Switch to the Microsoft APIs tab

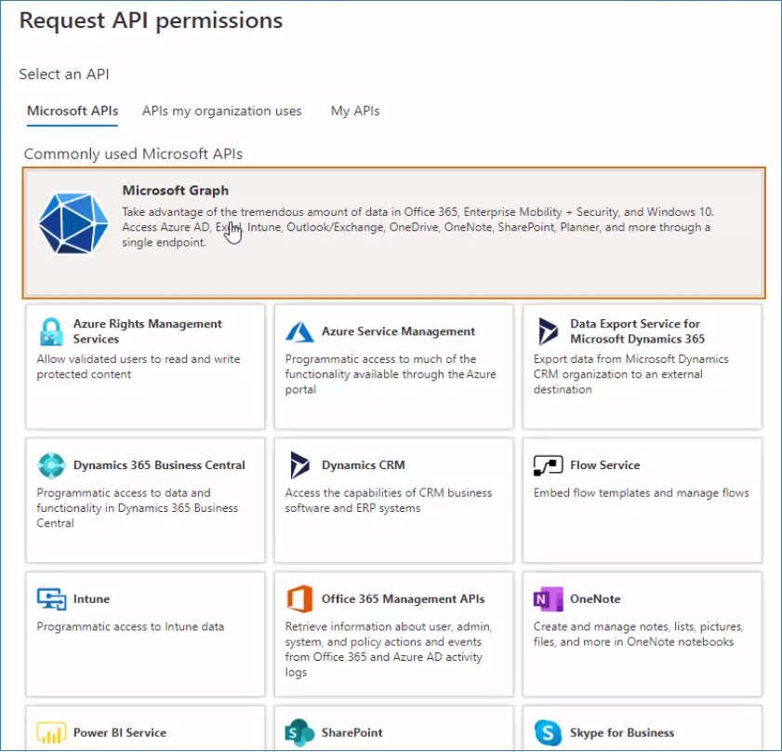(73, 111)
